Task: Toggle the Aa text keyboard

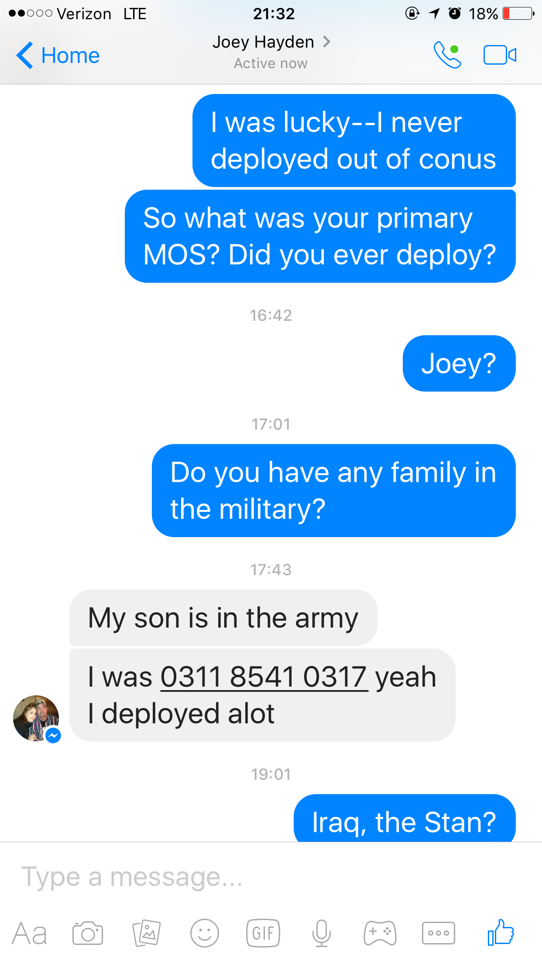Action: tap(29, 934)
